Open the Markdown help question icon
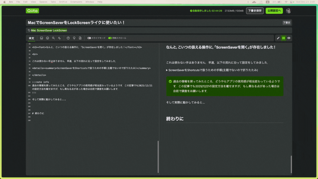This screenshot has height=179, width=318. point(68,38)
